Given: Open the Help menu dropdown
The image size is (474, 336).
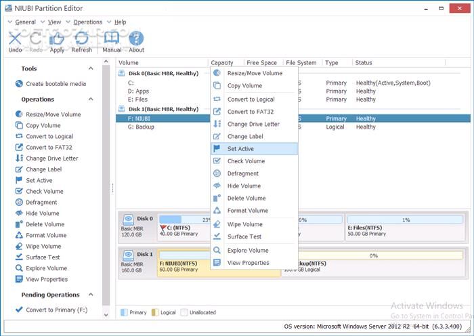Looking at the screenshot, I should [x=116, y=22].
